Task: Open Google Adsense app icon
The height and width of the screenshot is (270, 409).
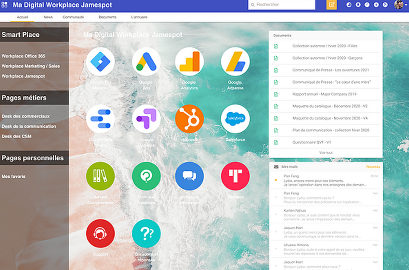Action: (235, 62)
